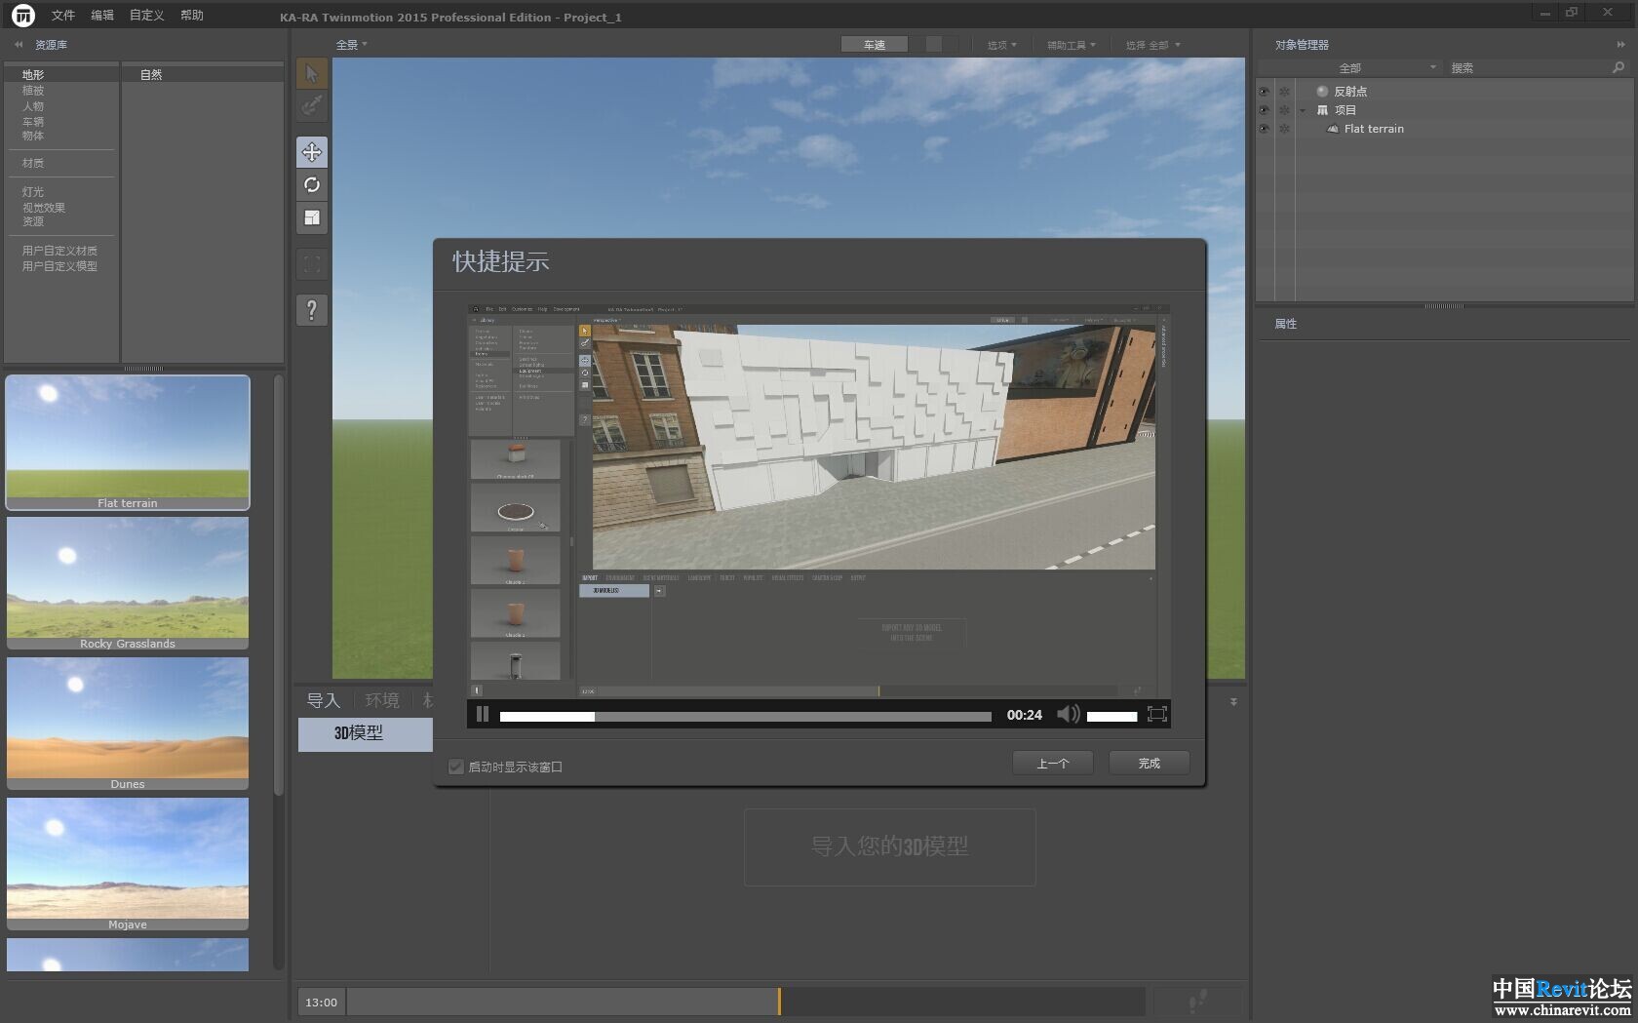Click the footsteps walk-mode icon
1638x1023 pixels.
coord(1198,1001)
